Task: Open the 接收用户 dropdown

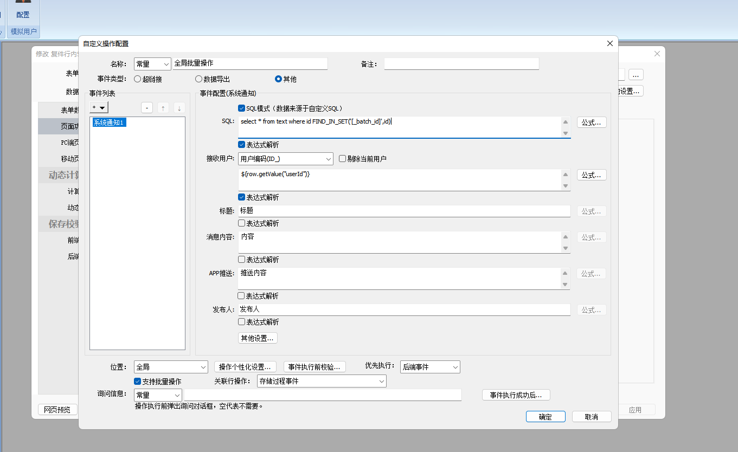Action: pos(285,159)
